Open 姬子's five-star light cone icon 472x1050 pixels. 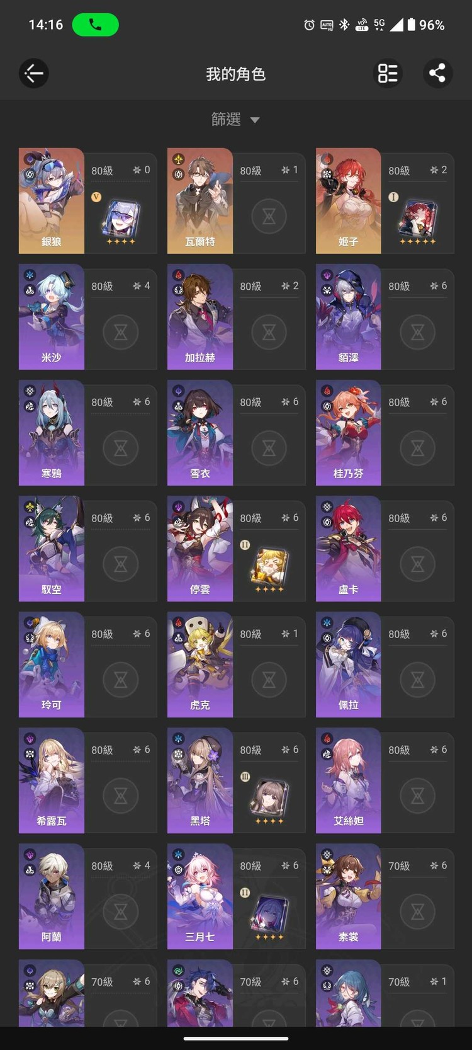click(x=418, y=220)
